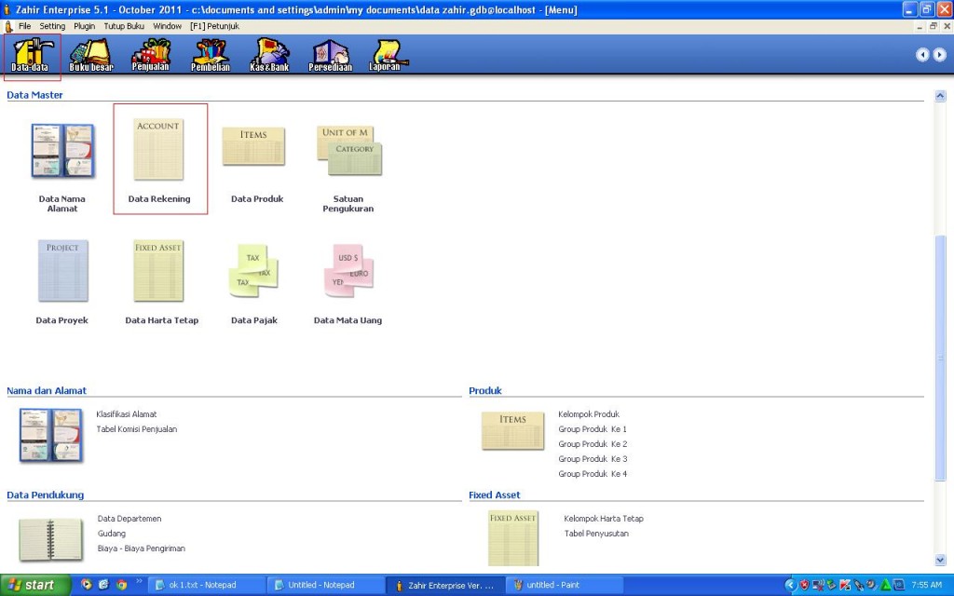954x596 pixels.
Task: Open Data Departemen link
Action: pyautogui.click(x=129, y=519)
